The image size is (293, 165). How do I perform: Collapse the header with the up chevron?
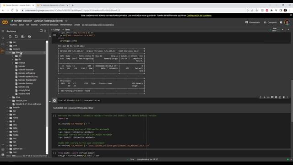coord(288,30)
